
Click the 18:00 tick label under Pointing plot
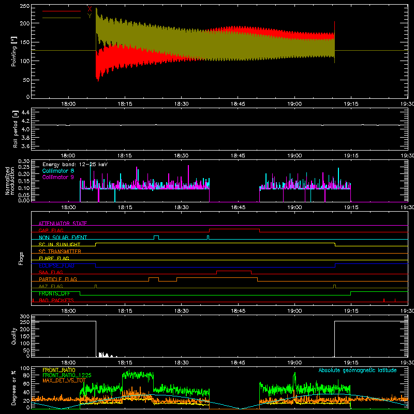click(x=68, y=104)
